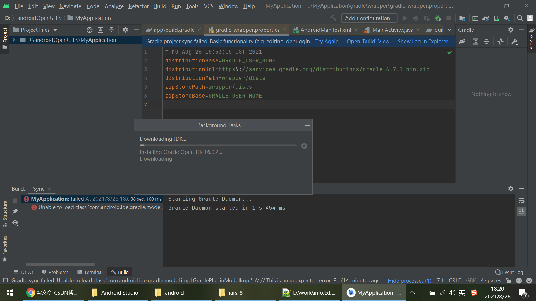Toggle soft-wrap in Build output
The height and width of the screenshot is (301, 536).
[x=521, y=201]
